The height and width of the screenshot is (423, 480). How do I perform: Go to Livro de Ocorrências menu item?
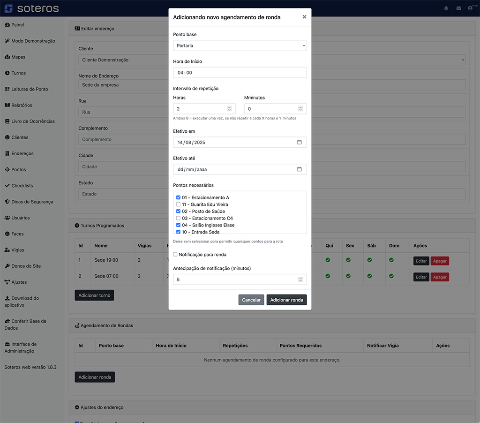click(33, 121)
